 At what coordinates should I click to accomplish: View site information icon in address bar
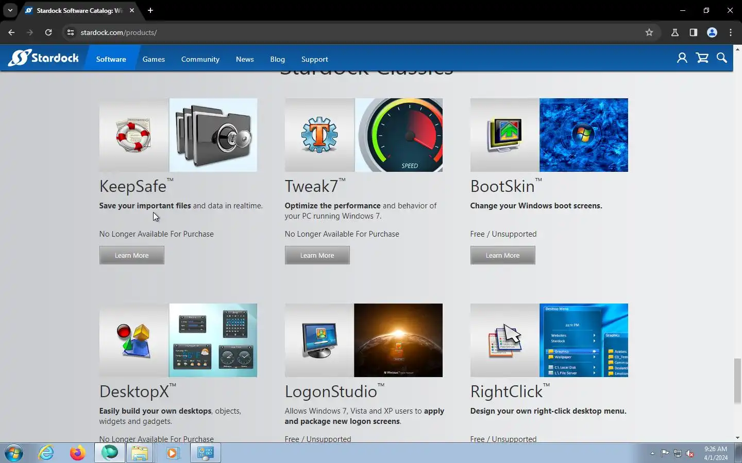coord(71,32)
